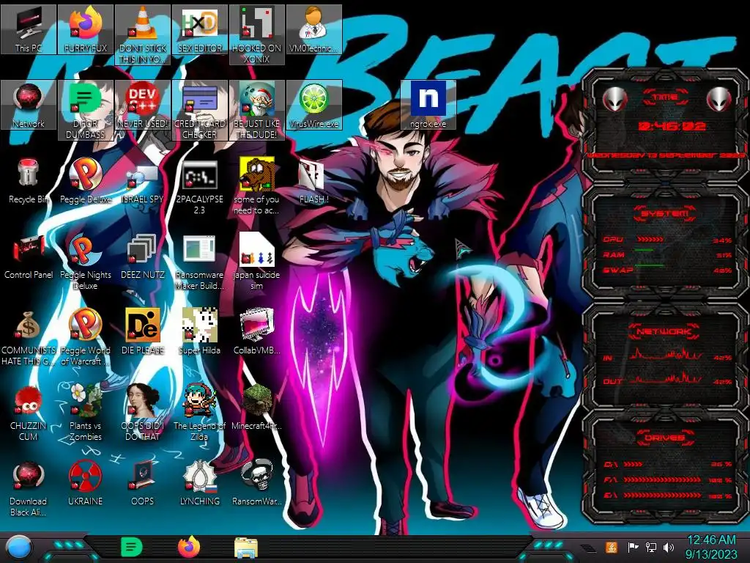Screen dimensions: 750x563
Task: Open the This PC desktop icon
Action: 29,29
